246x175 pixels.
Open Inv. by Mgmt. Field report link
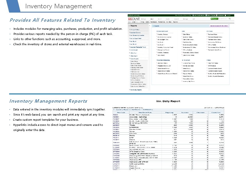point(163,39)
